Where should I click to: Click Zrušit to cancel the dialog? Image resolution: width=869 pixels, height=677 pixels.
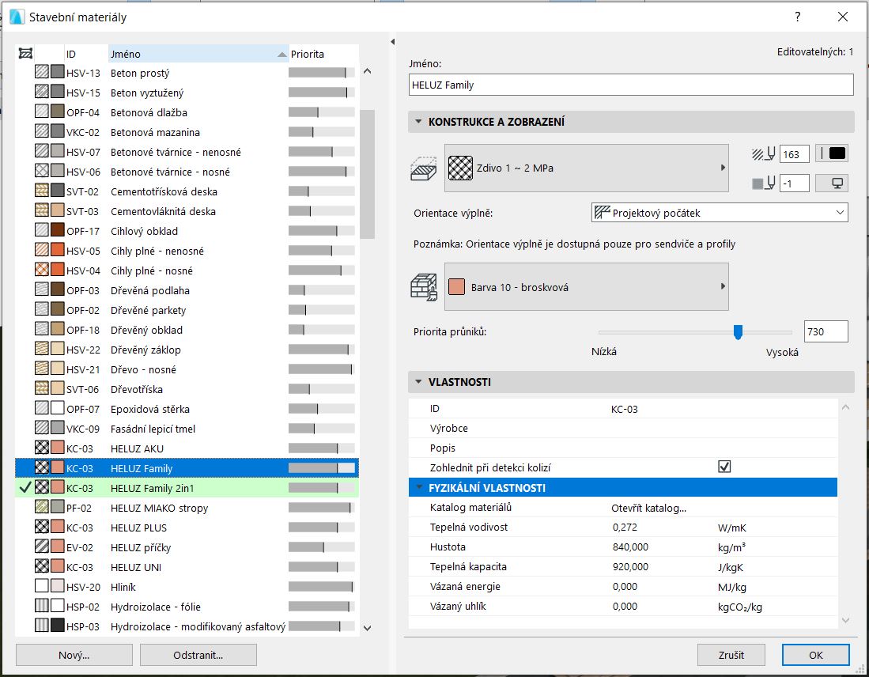[731, 655]
